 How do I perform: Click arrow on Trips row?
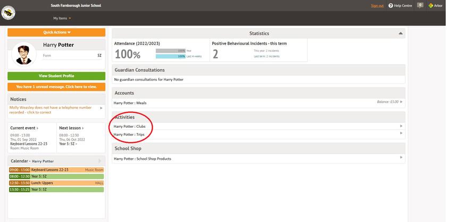[401, 133]
